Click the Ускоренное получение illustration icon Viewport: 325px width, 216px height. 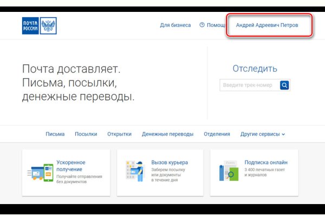41,172
